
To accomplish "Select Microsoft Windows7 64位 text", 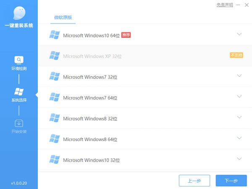I will (90, 98).
